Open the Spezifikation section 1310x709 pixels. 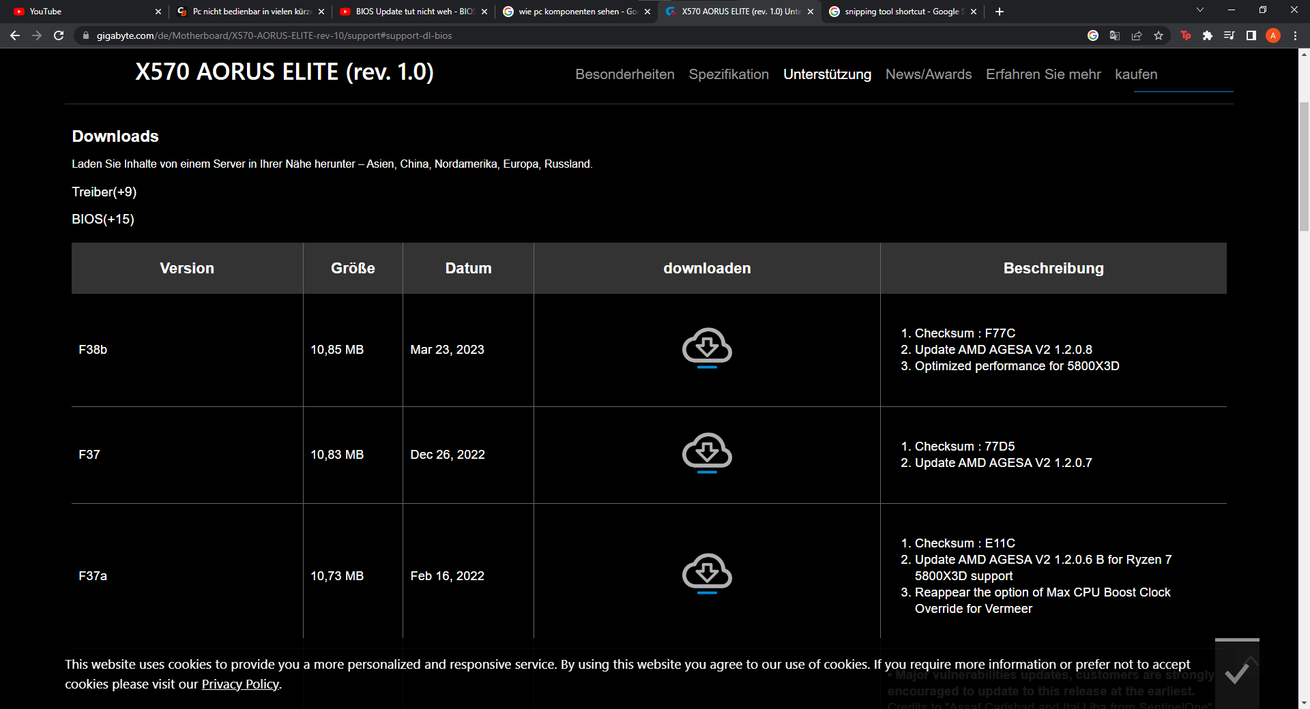point(729,74)
